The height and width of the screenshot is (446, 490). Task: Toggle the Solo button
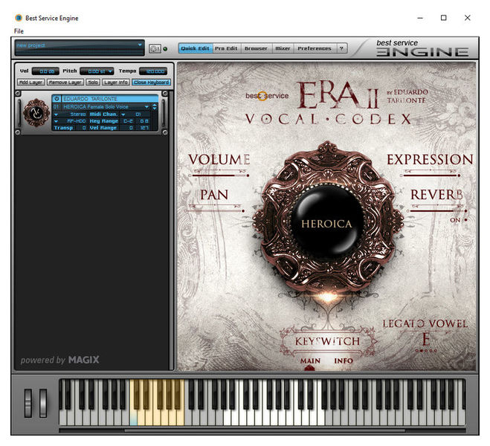(93, 83)
